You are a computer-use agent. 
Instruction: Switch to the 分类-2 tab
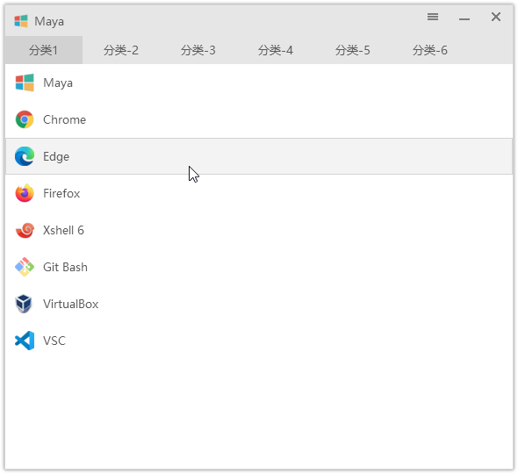[121, 50]
